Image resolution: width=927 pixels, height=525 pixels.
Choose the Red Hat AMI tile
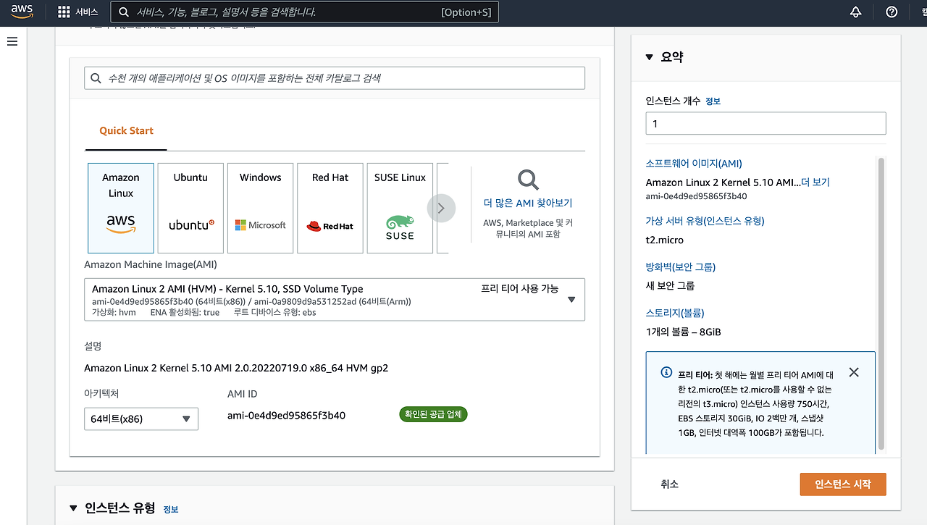click(x=330, y=208)
